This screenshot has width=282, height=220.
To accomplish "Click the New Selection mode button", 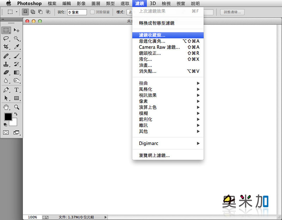I will (25, 12).
